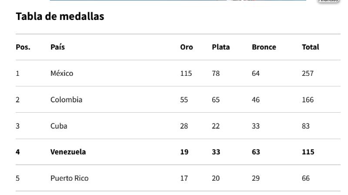The image size is (348, 195).
Task: Select Colombia in the country column
Action: [66, 100]
